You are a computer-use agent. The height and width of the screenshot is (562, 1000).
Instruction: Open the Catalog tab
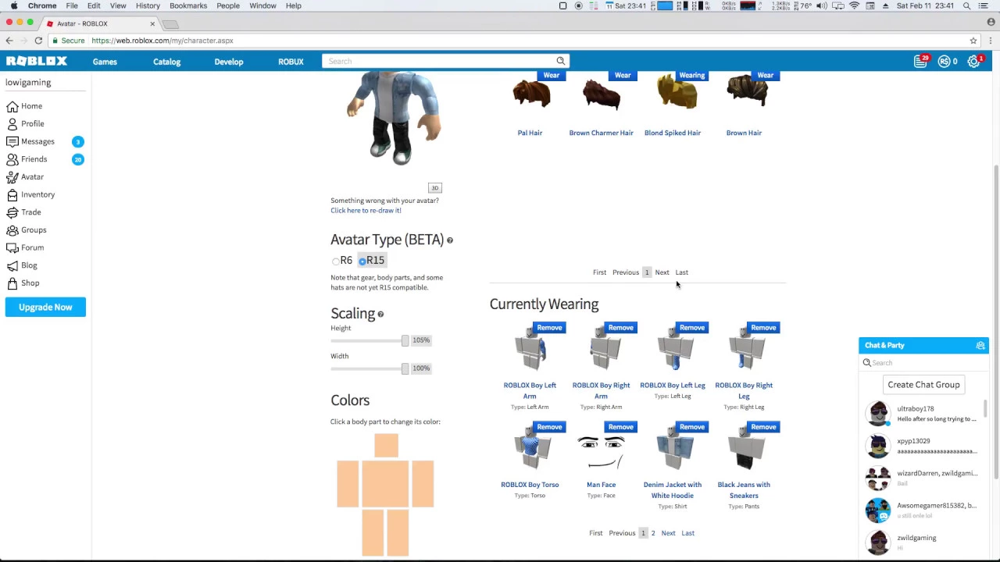tap(166, 62)
